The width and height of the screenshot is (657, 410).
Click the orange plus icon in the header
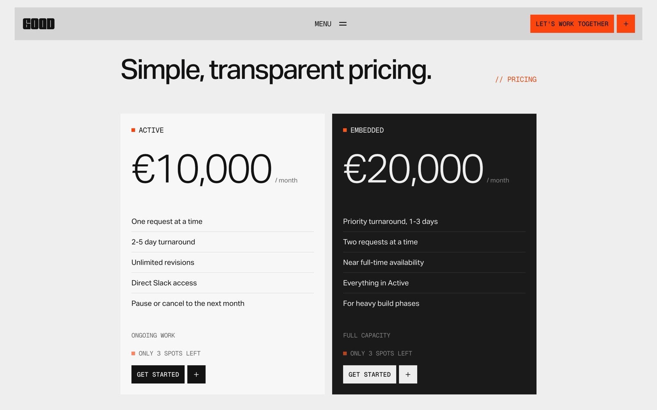[x=625, y=23]
